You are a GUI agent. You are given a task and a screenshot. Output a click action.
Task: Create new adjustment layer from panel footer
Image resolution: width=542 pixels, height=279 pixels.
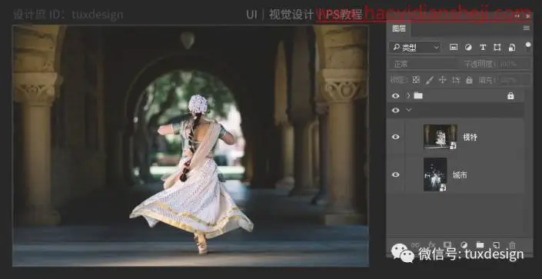tap(464, 244)
